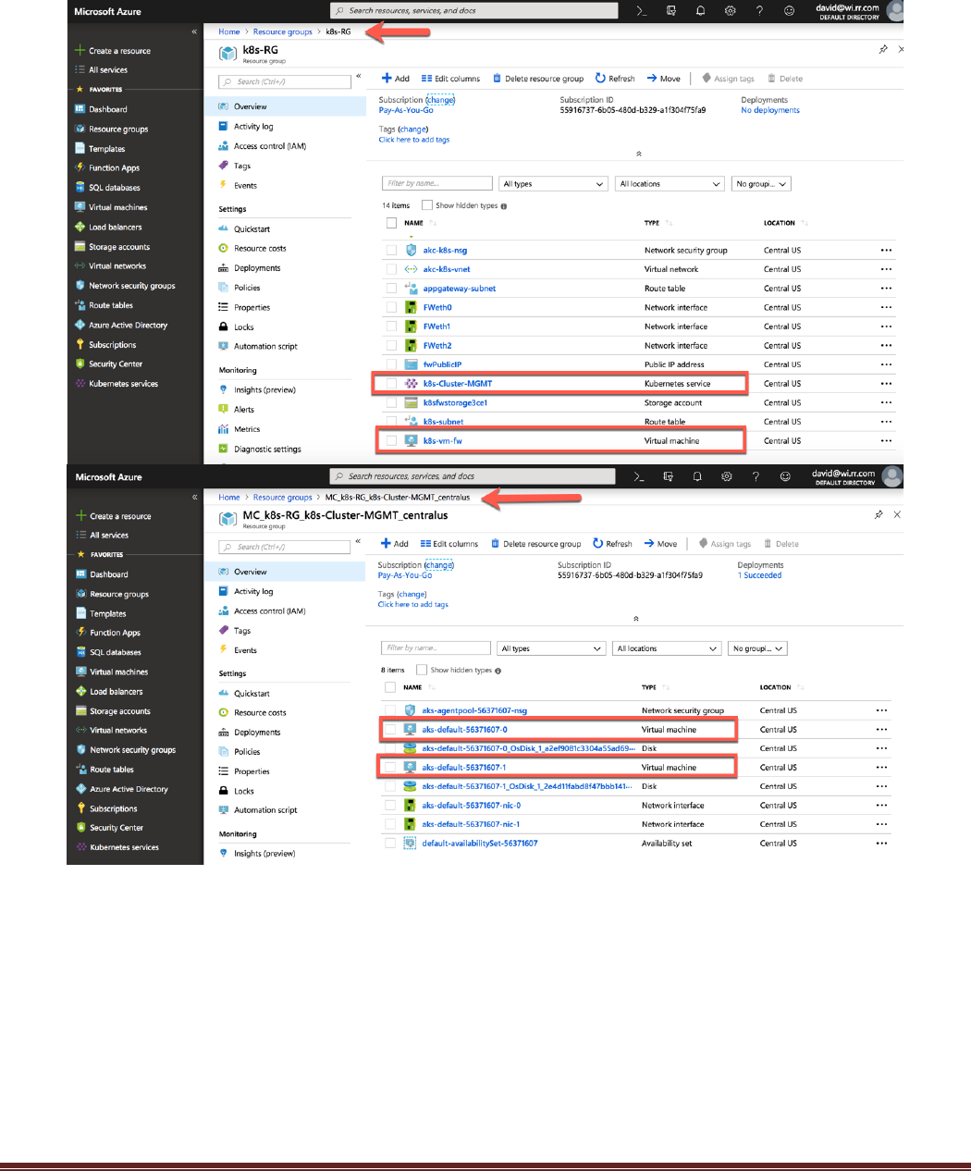The width and height of the screenshot is (971, 1171).
Task: Open Automation script in MC_k8s-RG resource menu
Action: (x=265, y=810)
